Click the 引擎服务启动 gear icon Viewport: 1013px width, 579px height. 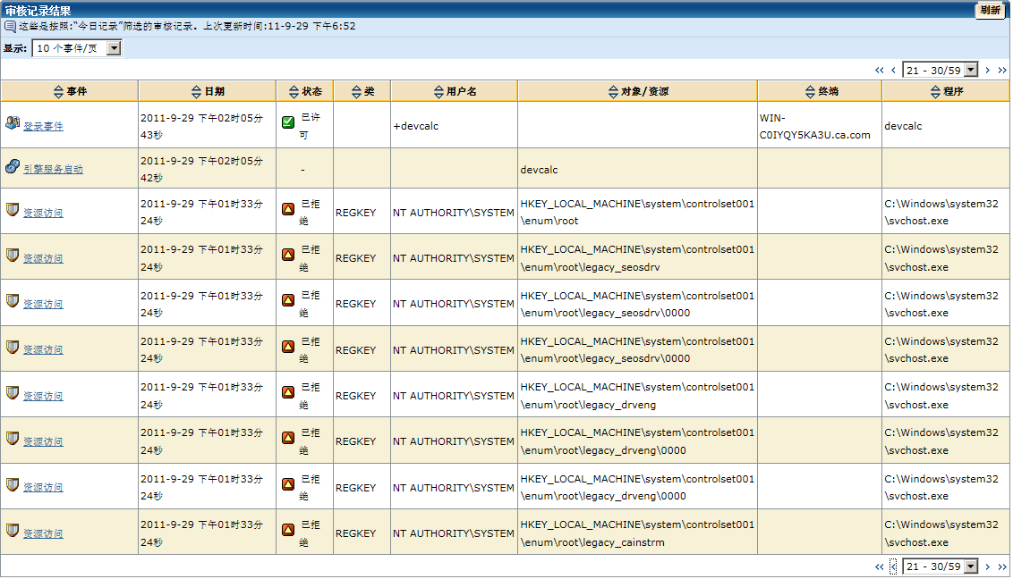pos(12,166)
